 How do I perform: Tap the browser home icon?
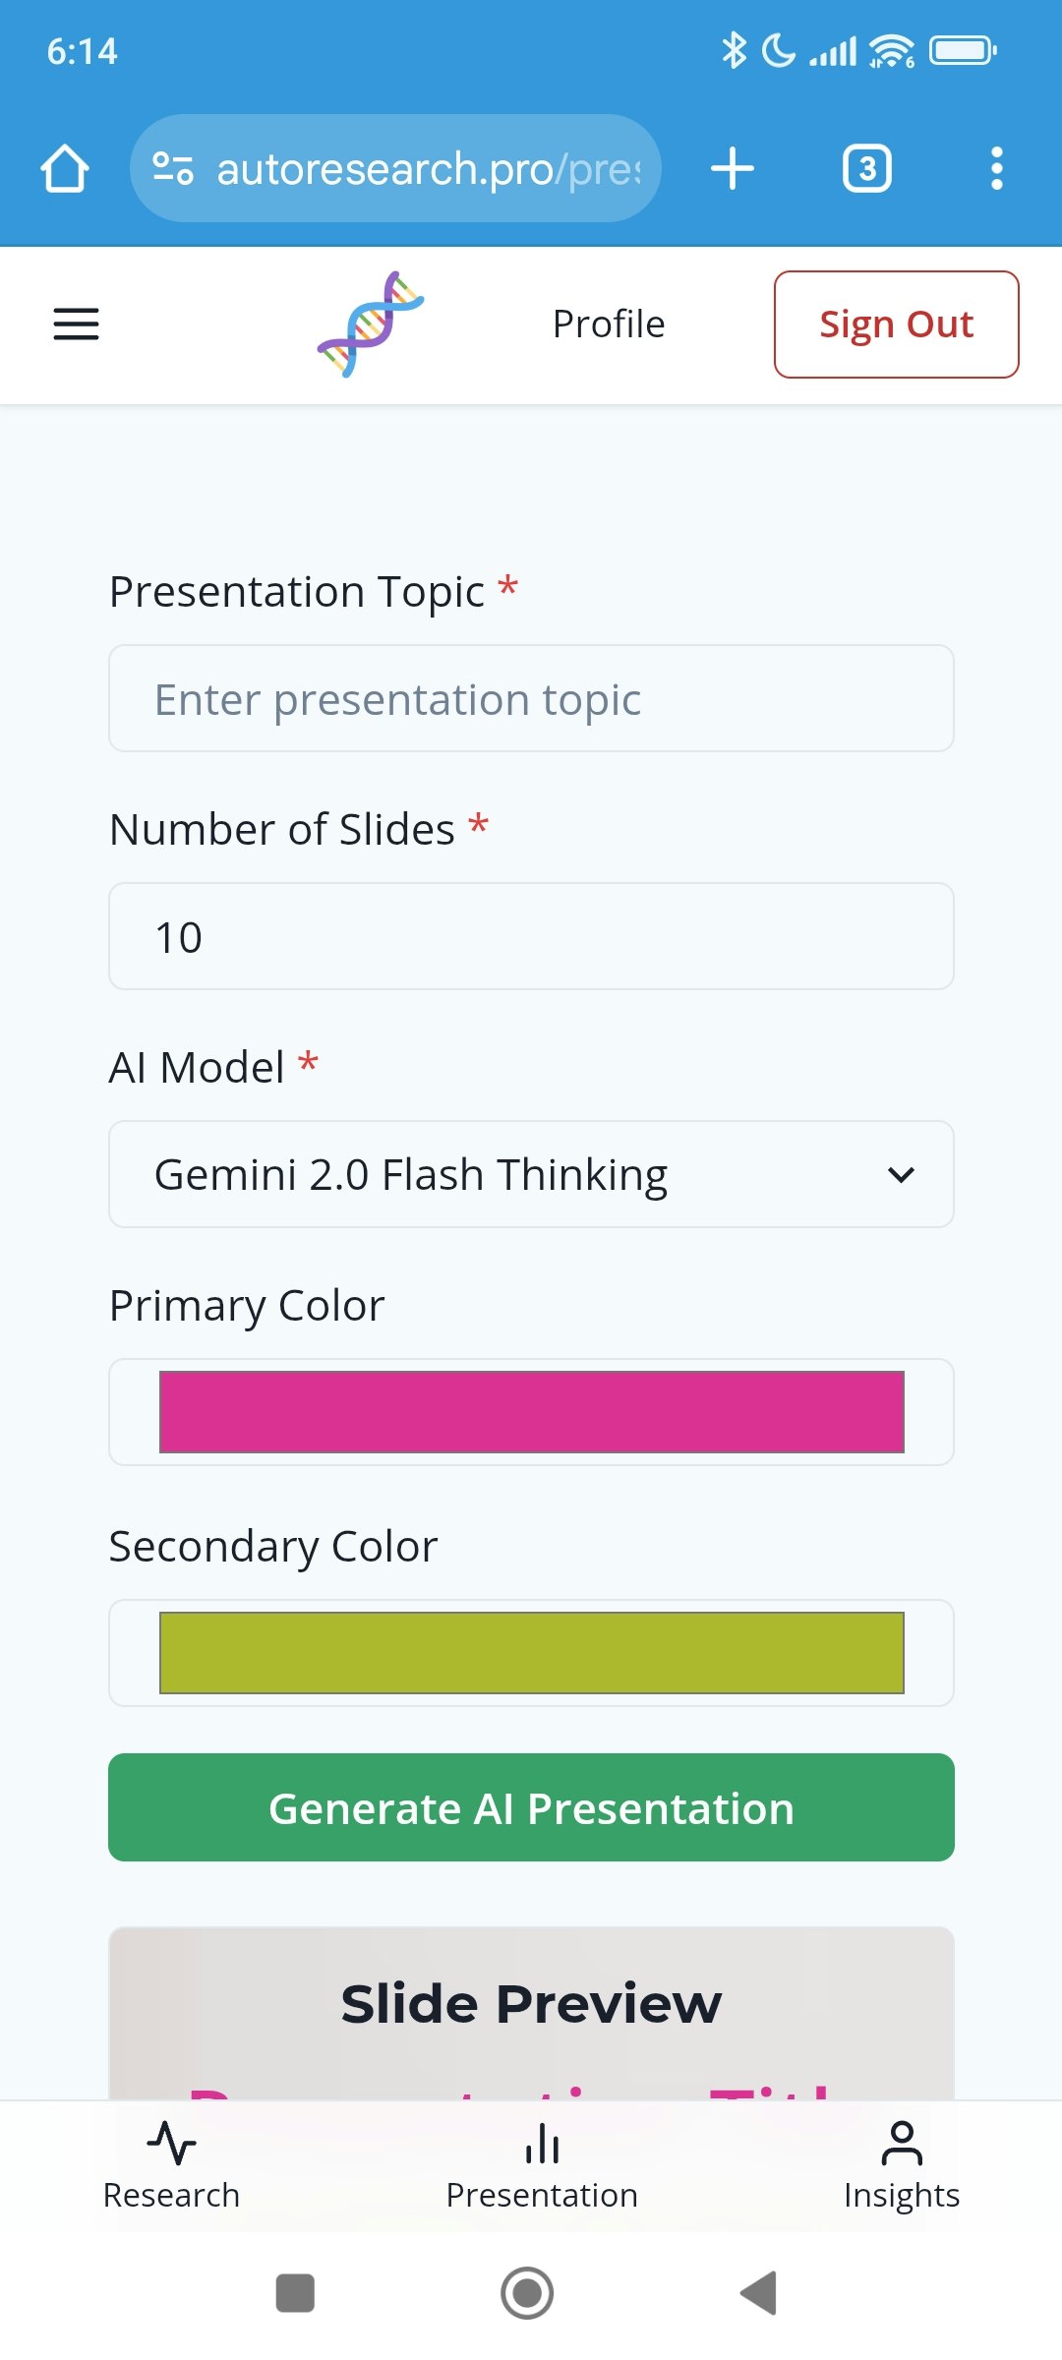(65, 168)
